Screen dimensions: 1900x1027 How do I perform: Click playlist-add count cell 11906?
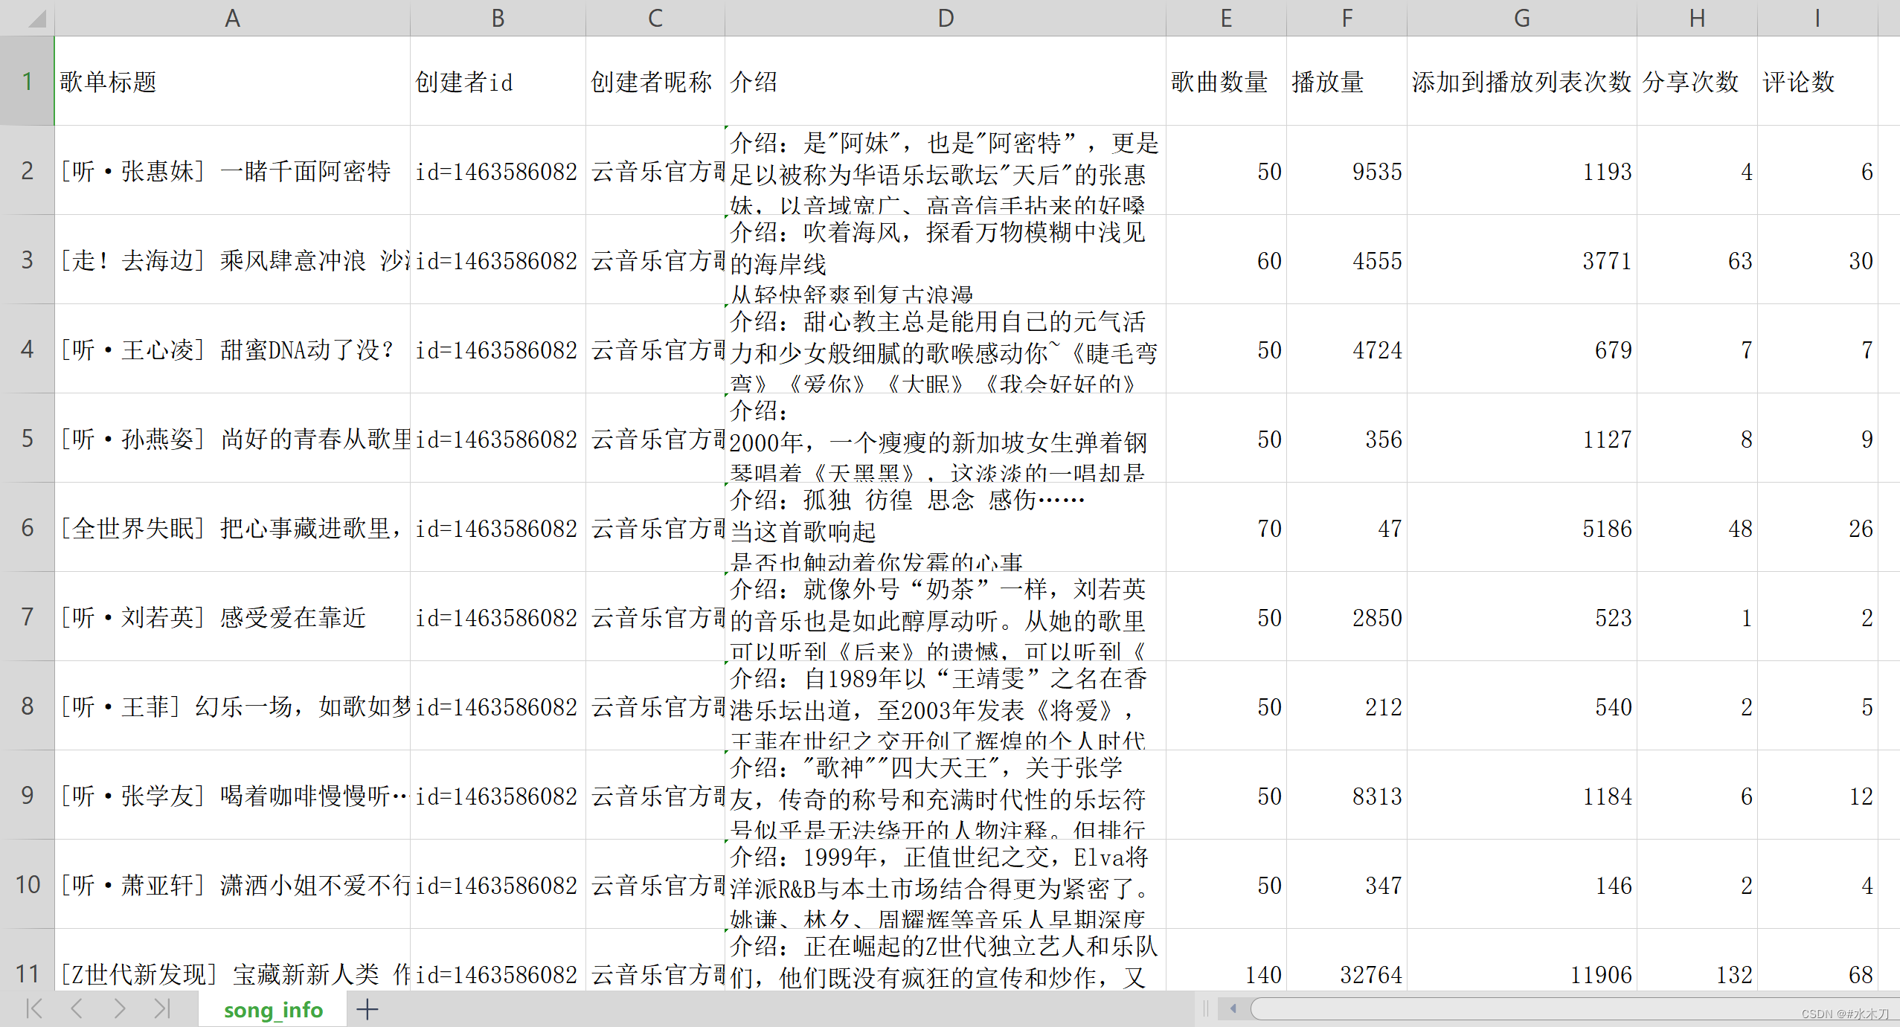pyautogui.click(x=1521, y=960)
